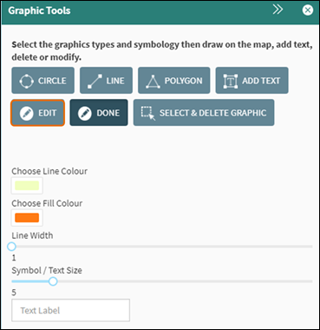Collapse panel with double chevron icon
Screen dimensions: 320x330
coord(278,10)
